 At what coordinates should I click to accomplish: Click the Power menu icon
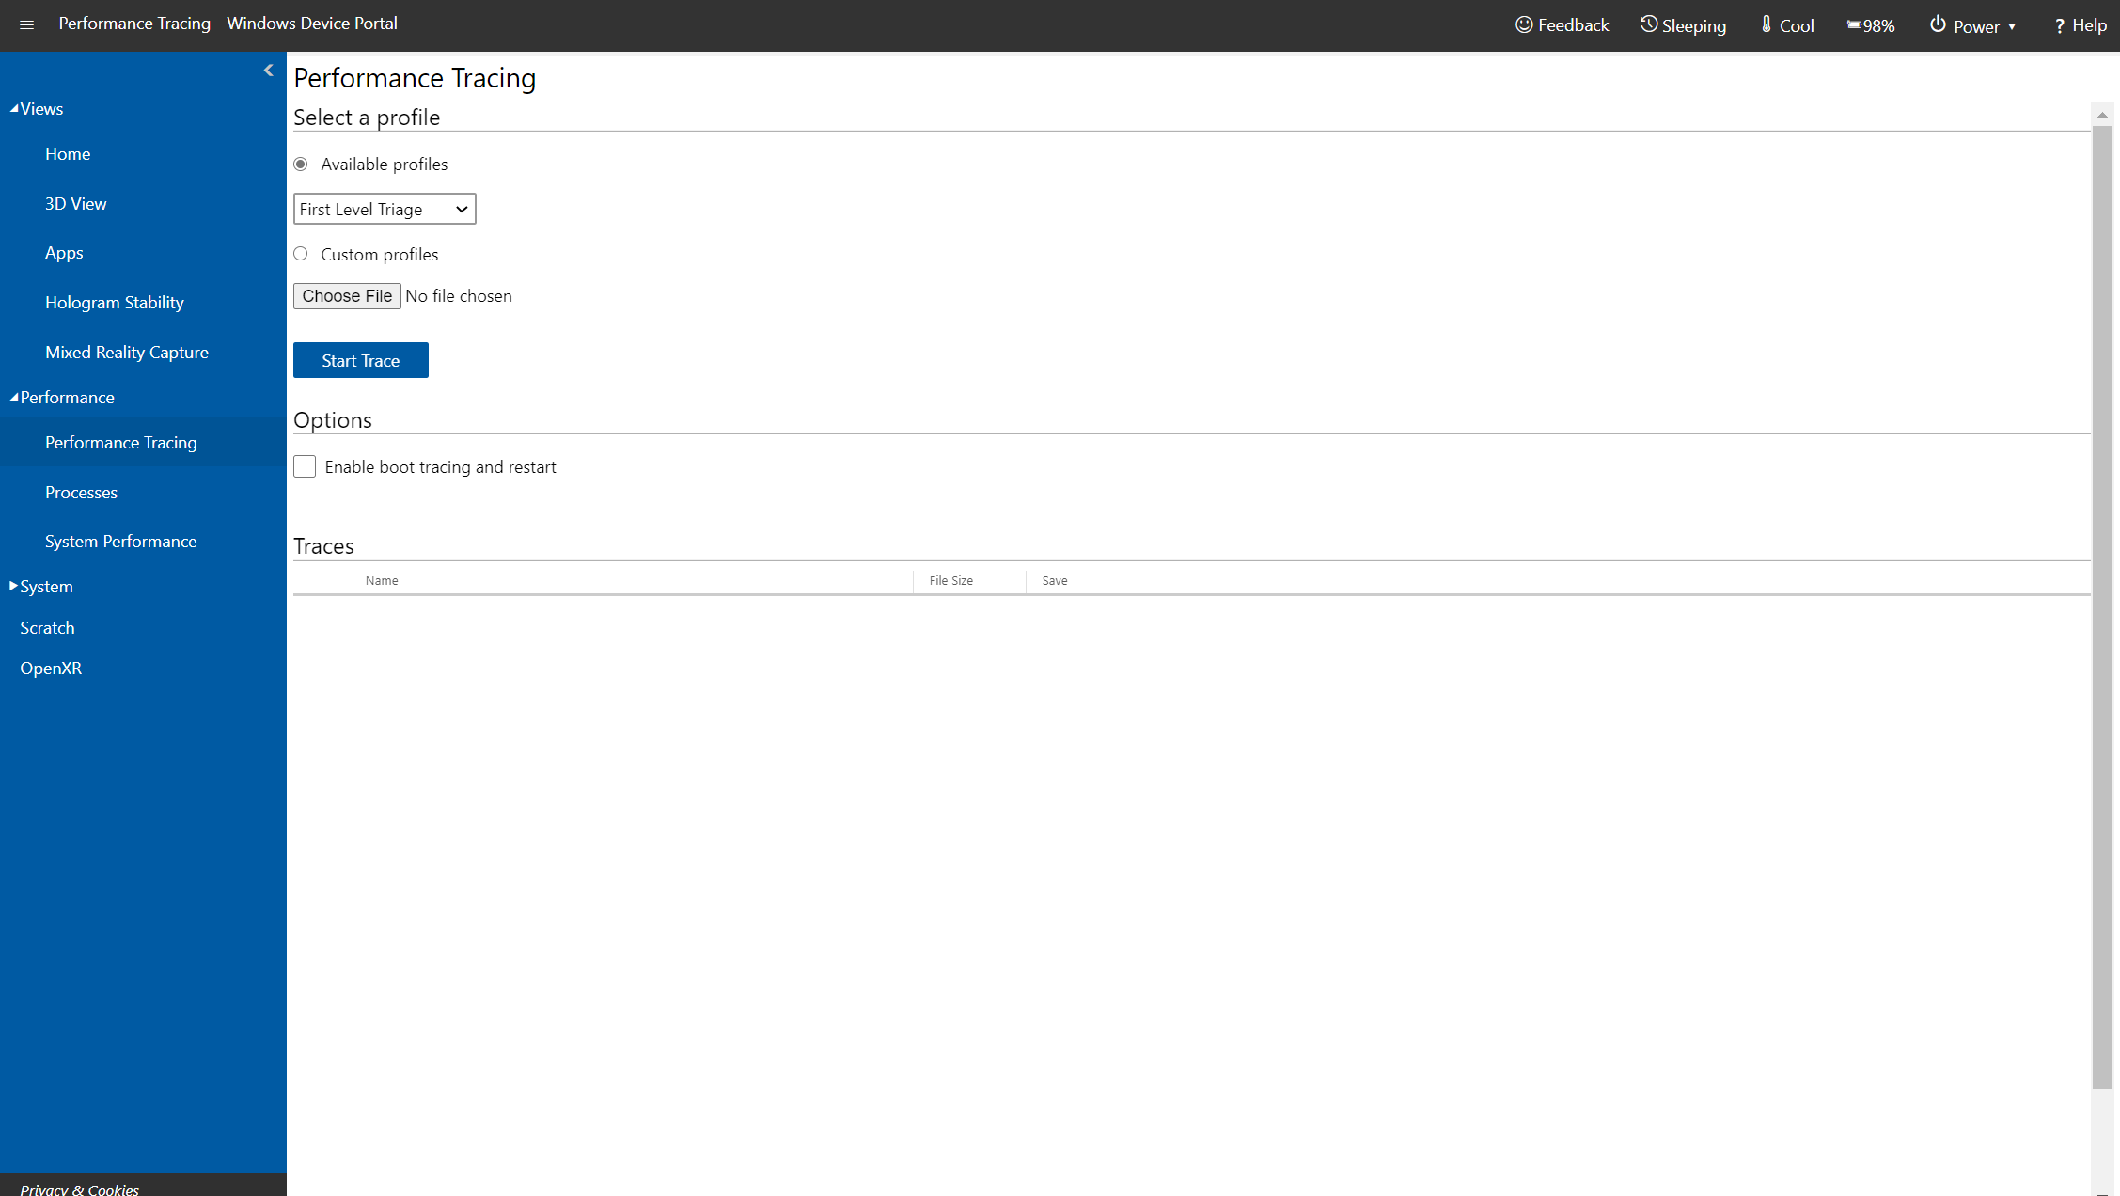click(x=1938, y=24)
